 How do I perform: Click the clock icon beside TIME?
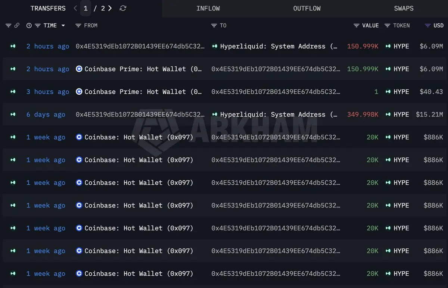click(x=29, y=25)
